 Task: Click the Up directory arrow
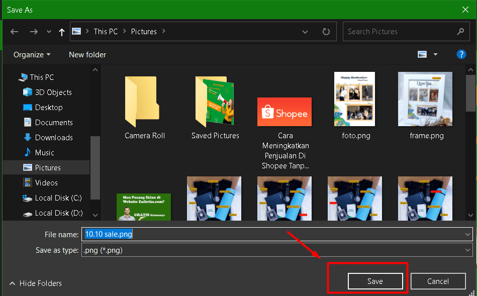pos(62,32)
